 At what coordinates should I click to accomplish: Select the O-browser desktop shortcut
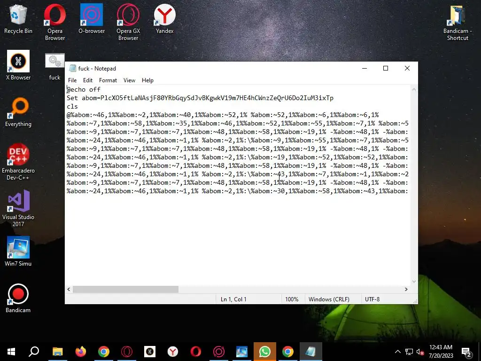92,19
